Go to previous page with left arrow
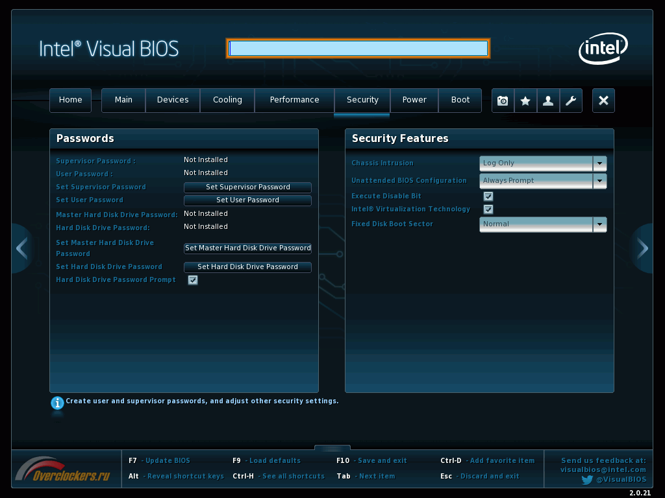Viewport: 665px width, 498px height. (x=21, y=248)
